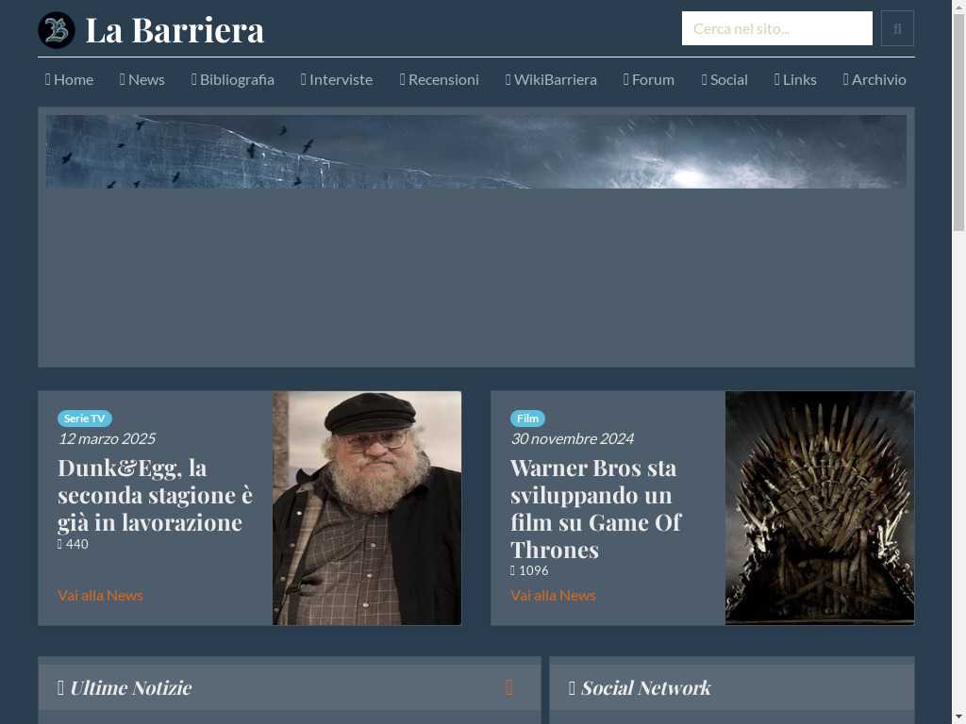Click the Serie TV category tag
This screenshot has width=966, height=724.
(x=84, y=419)
